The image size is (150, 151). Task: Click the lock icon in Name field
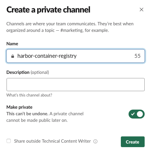coord(12,56)
